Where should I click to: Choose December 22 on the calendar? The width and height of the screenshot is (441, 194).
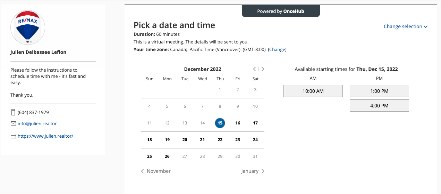tap(220, 140)
